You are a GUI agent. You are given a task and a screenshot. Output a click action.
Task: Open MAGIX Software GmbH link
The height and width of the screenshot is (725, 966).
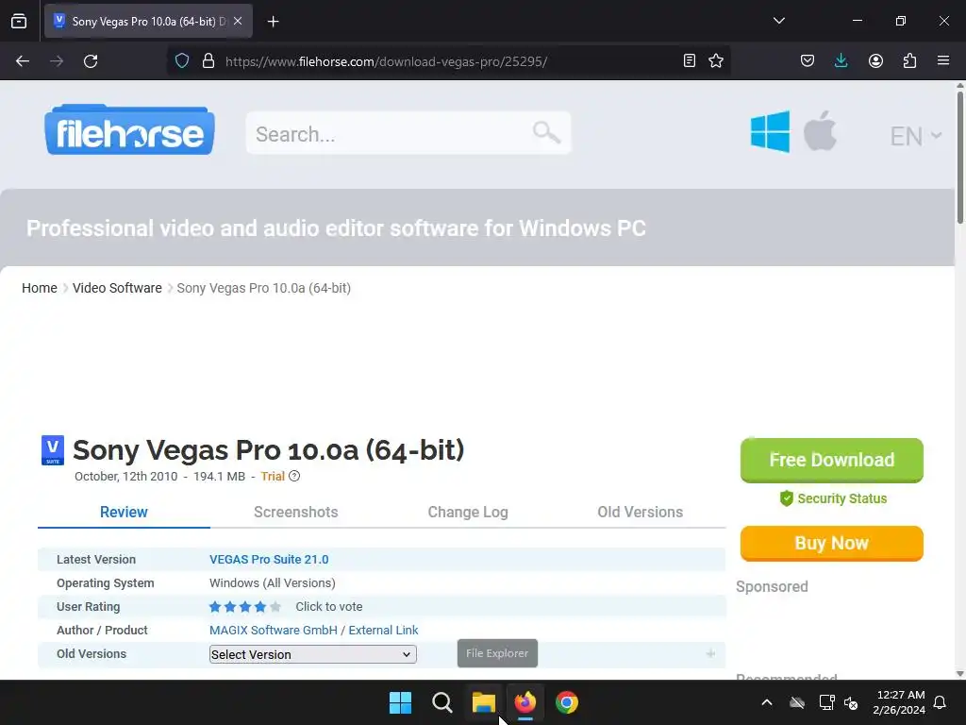pos(274,630)
